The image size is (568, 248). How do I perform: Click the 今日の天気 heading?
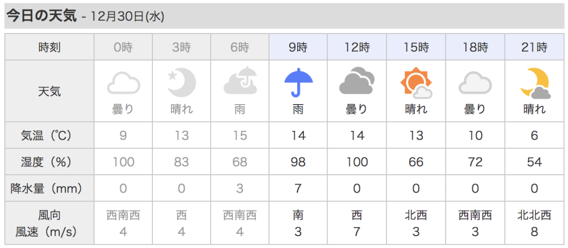pos(41,16)
